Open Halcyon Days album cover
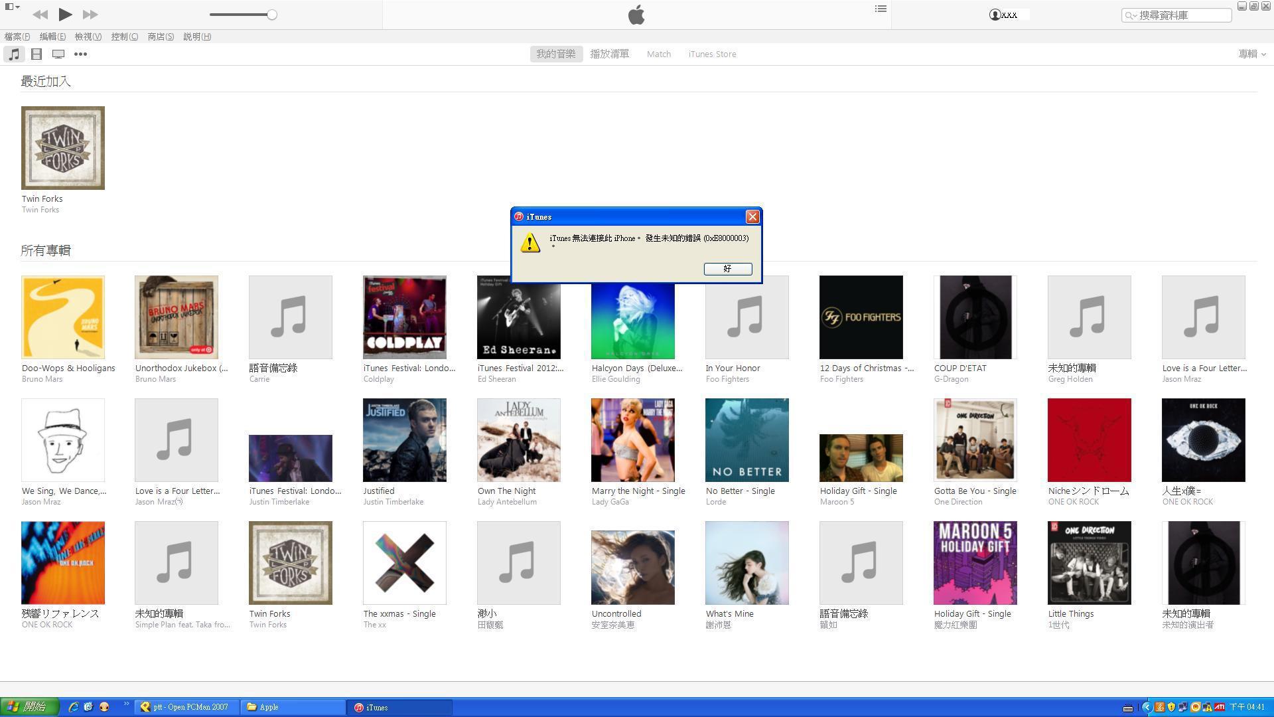Screen dimensions: 1274x717 click(x=633, y=321)
